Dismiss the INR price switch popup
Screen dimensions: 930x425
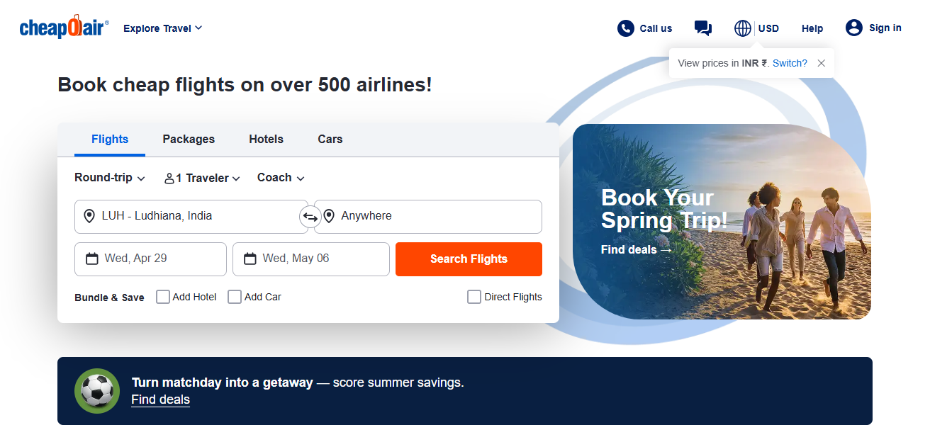pyautogui.click(x=821, y=63)
